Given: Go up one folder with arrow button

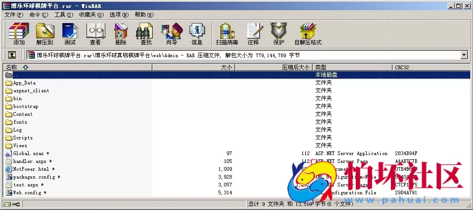Looking at the screenshot, I should click(12, 55).
